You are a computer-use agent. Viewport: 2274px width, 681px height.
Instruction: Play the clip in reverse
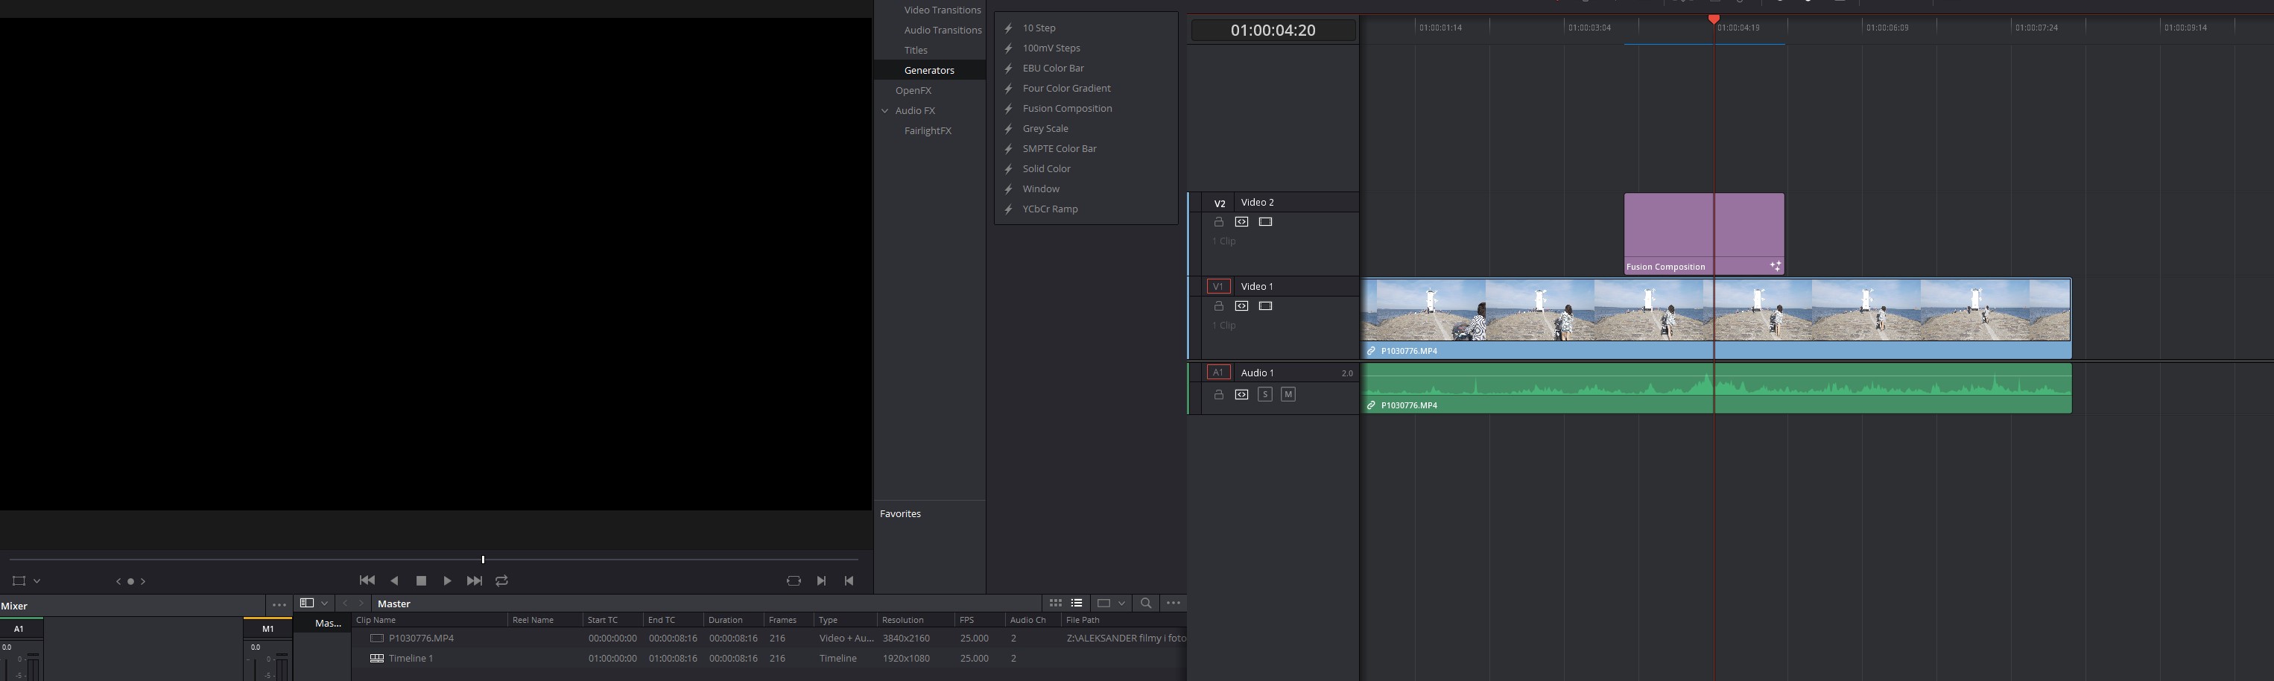(395, 580)
